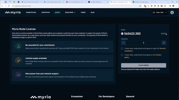This screenshot has height=100, width=179.
Task: Open the user profile avatar
Action: (x=172, y=12)
